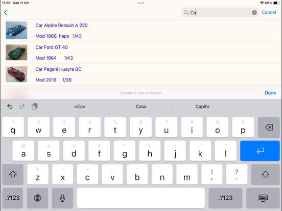Viewport: 282px width, 211px height.
Task: Tap the p key
Action: [x=243, y=127]
